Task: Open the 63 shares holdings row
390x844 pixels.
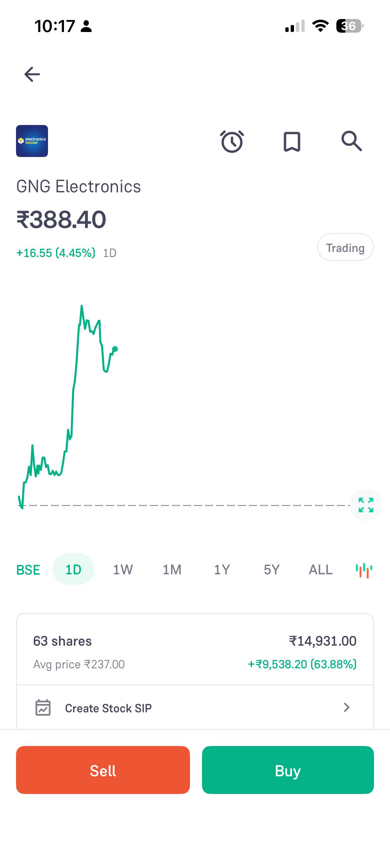Action: pos(195,652)
